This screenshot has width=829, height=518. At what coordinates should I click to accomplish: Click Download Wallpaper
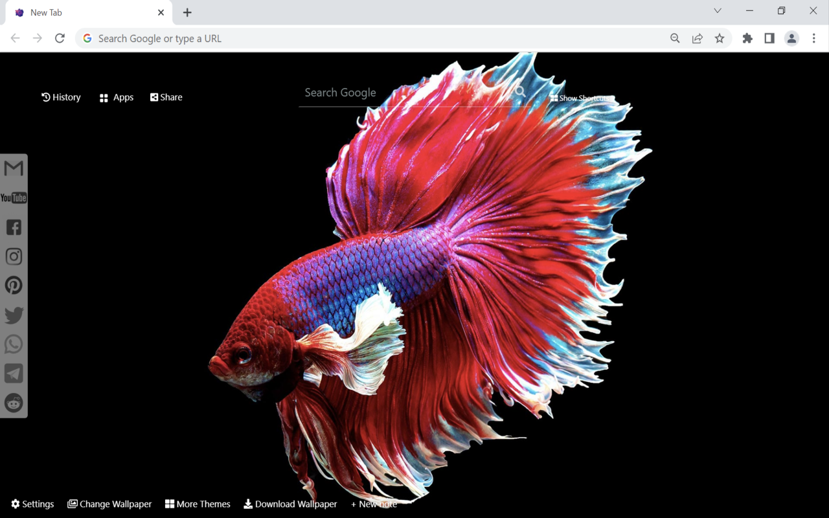pyautogui.click(x=290, y=504)
